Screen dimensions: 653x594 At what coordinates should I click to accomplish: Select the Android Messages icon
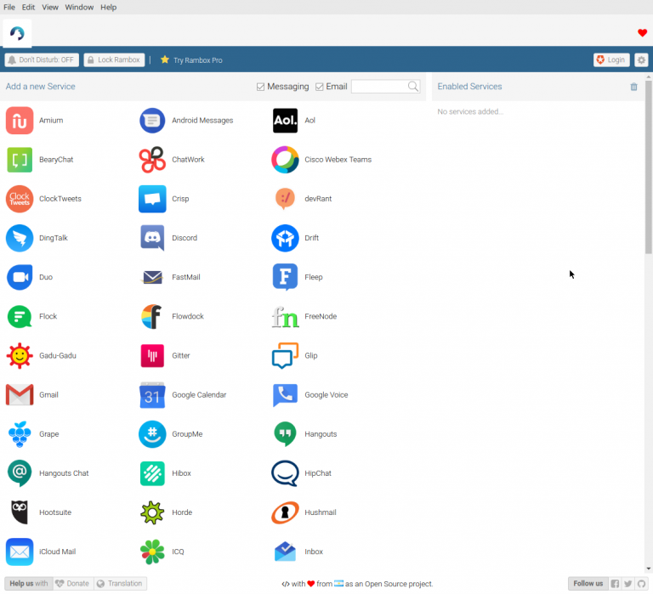click(152, 121)
